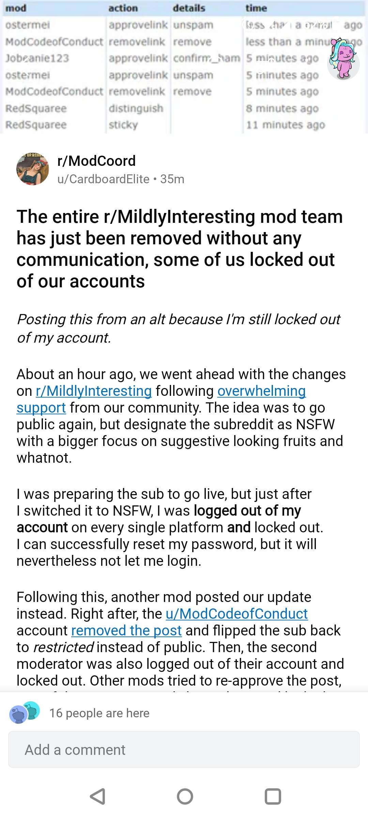Viewport: 368px width, 819px height.
Task: Follow the 'removed the post' link
Action: click(126, 631)
